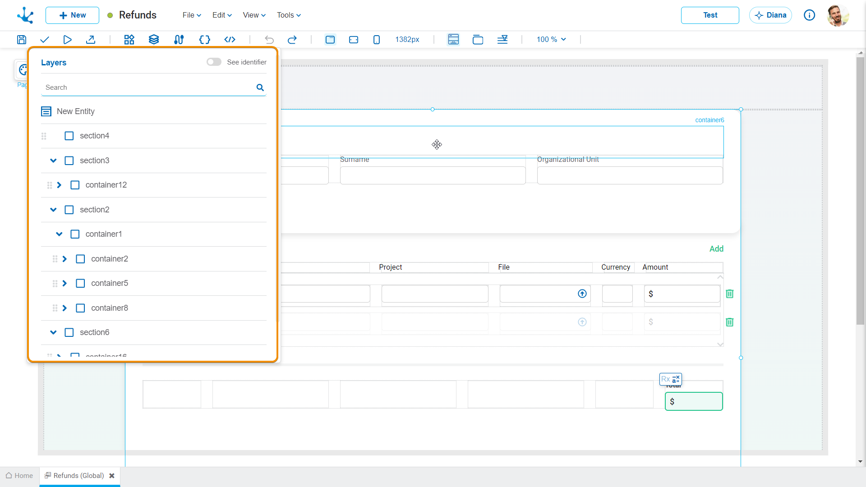Click the Test button
This screenshot has height=487, width=866.
tap(710, 15)
